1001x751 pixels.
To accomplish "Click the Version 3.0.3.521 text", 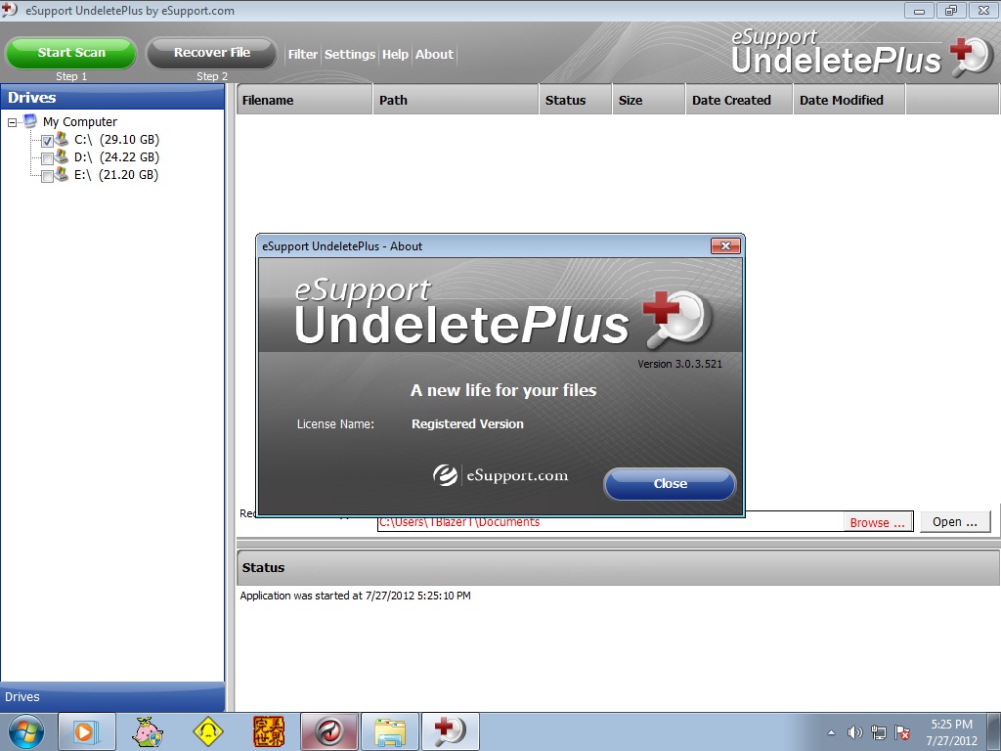I will 680,364.
